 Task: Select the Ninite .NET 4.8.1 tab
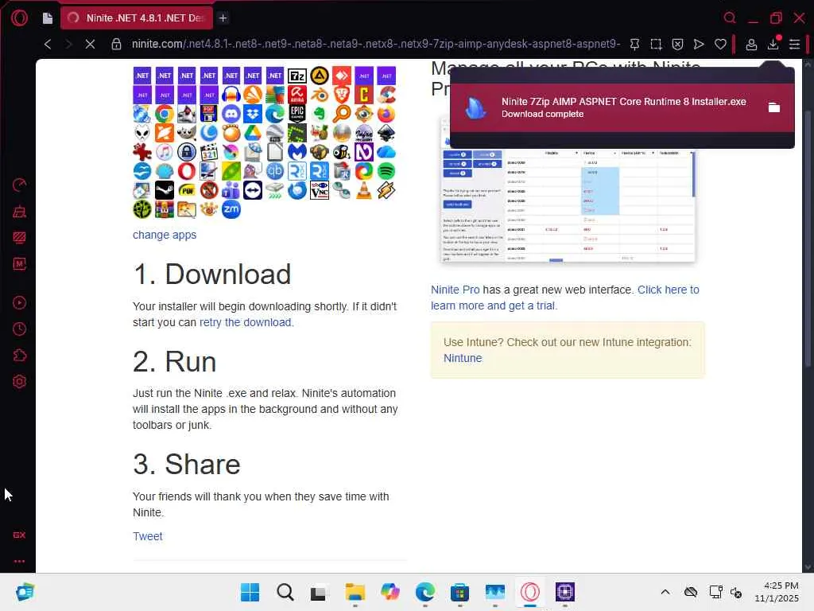point(137,18)
